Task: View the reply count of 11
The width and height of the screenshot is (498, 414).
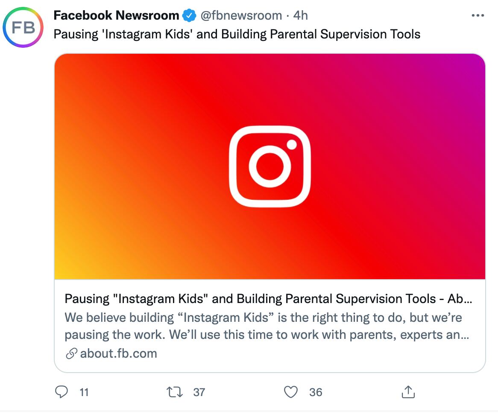Action: (x=85, y=392)
